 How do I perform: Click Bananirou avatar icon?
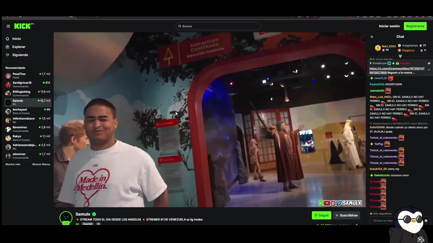[8, 129]
